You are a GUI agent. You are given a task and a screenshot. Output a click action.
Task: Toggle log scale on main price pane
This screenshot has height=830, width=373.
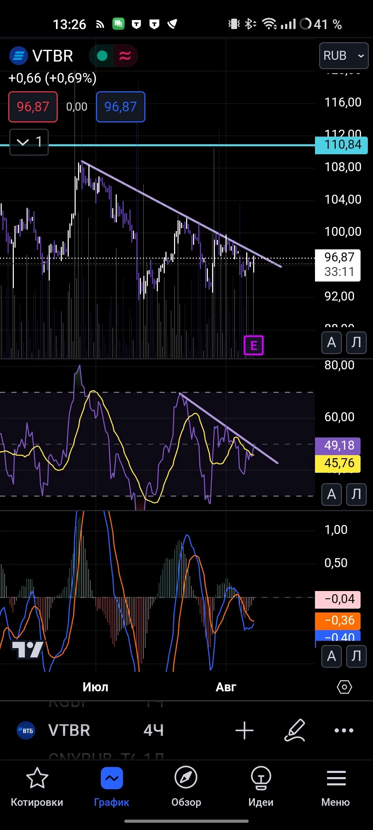(356, 342)
